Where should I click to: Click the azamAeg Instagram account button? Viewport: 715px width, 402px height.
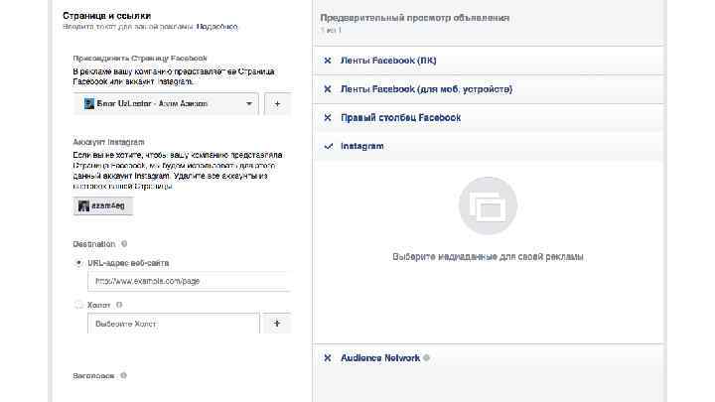[103, 205]
